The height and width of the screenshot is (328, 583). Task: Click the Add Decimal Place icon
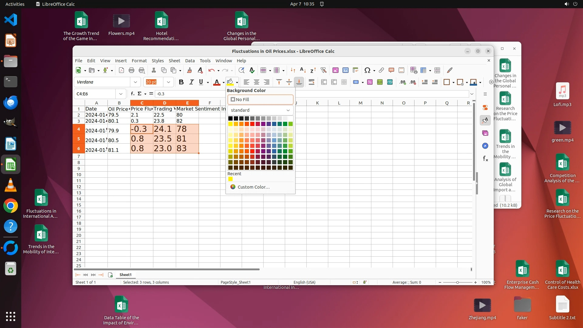(403, 82)
